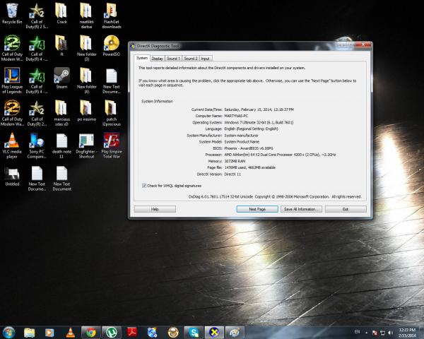Exit the DirectX Diagnostic Tool

point(345,209)
